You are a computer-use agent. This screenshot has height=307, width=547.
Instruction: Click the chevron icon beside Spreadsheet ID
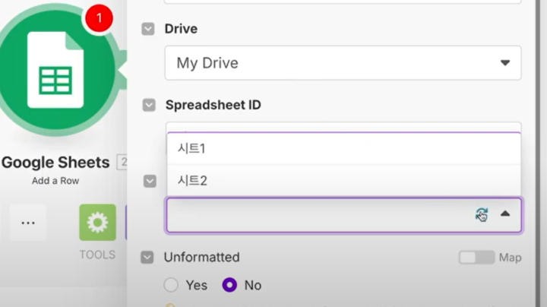(x=149, y=105)
